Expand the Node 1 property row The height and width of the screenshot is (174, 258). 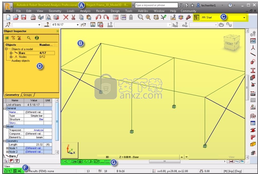point(7,148)
